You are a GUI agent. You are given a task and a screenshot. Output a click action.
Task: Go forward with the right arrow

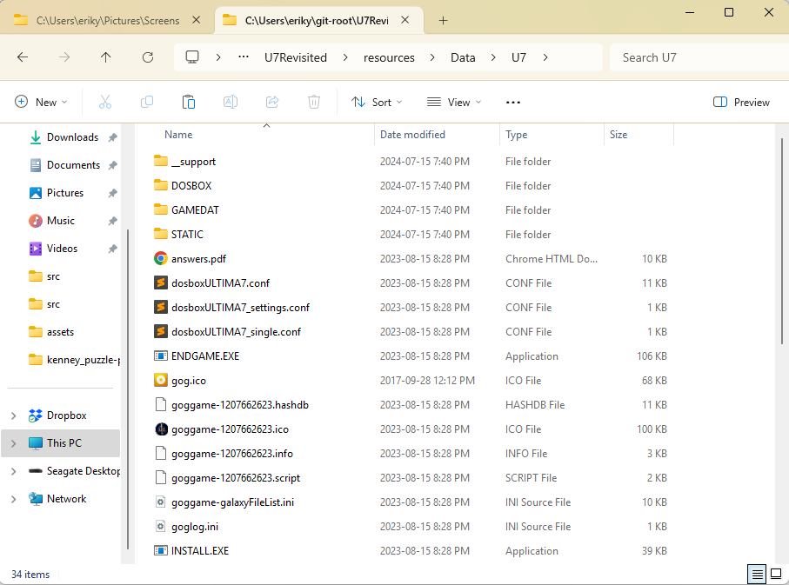pos(64,57)
